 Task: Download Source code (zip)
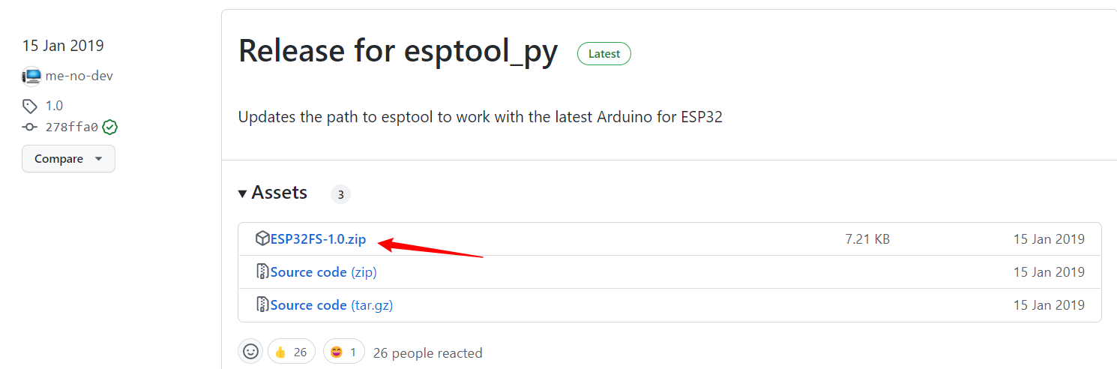click(x=324, y=272)
